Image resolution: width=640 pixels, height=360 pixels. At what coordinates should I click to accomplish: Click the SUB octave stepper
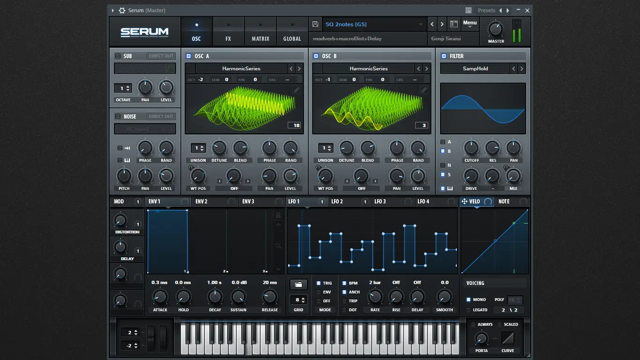[x=123, y=88]
